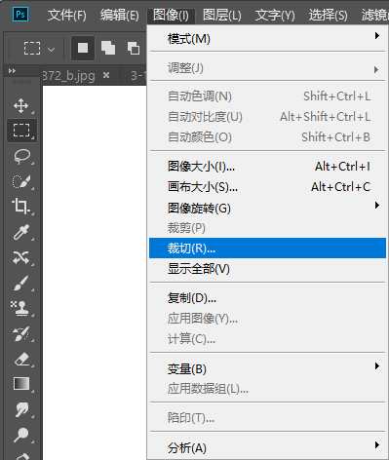
Task: Open 图像大小(I)... dialog
Action: click(x=267, y=167)
